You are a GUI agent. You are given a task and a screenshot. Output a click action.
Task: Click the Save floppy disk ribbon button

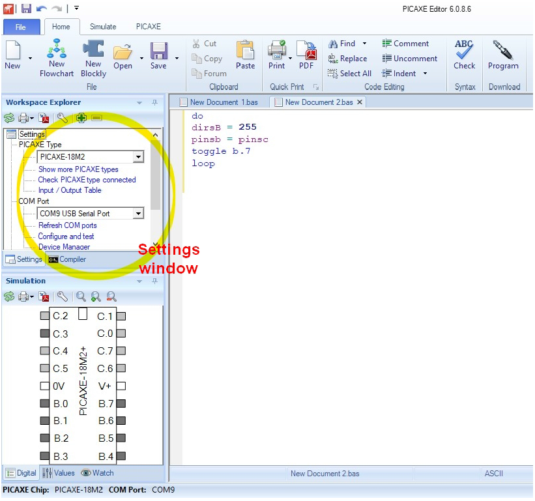[158, 56]
